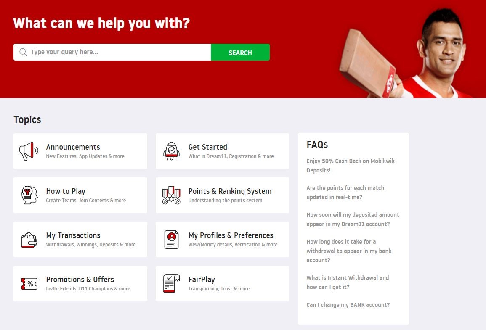Open FAQ on withdrawal time to bank

(349, 251)
